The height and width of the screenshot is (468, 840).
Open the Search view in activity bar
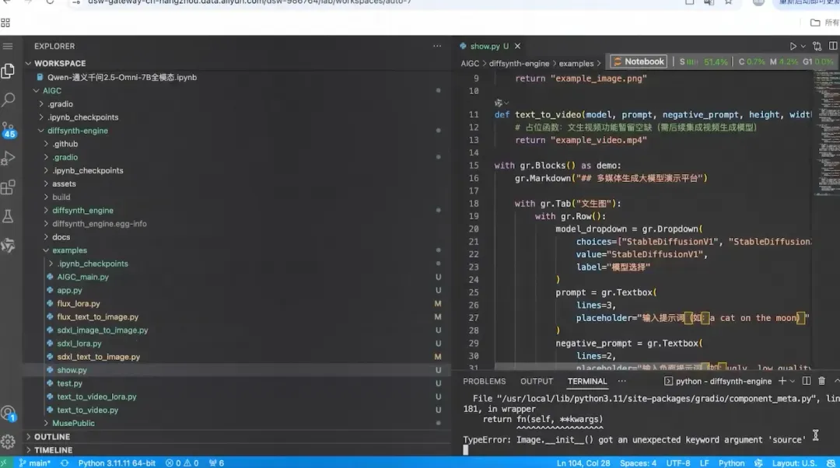click(9, 99)
